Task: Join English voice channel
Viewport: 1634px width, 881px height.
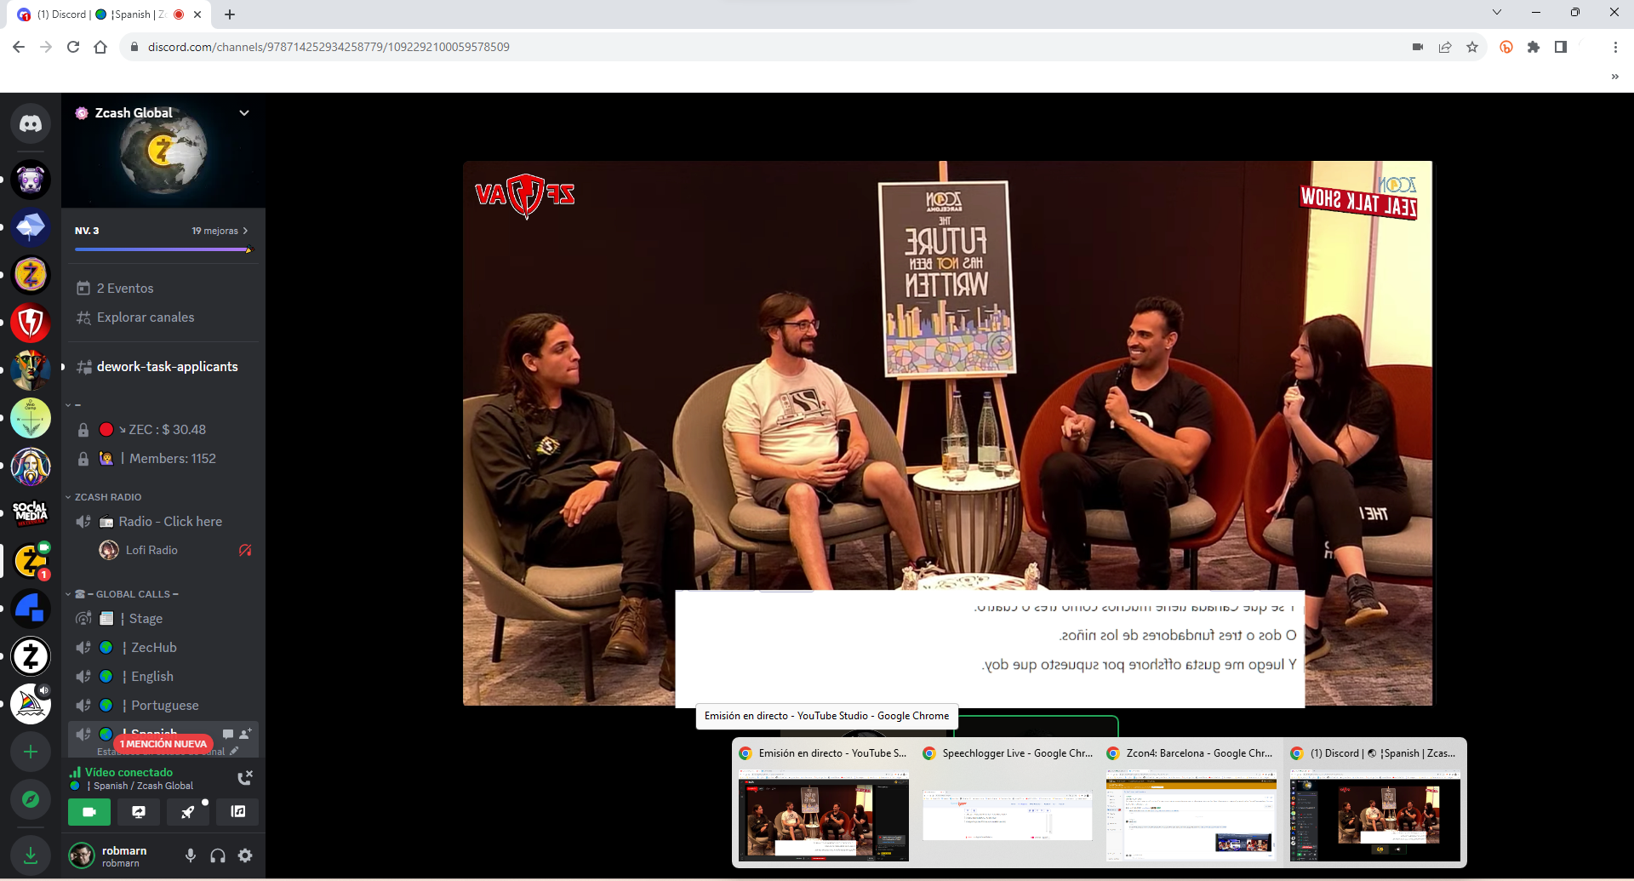Action: point(163,677)
